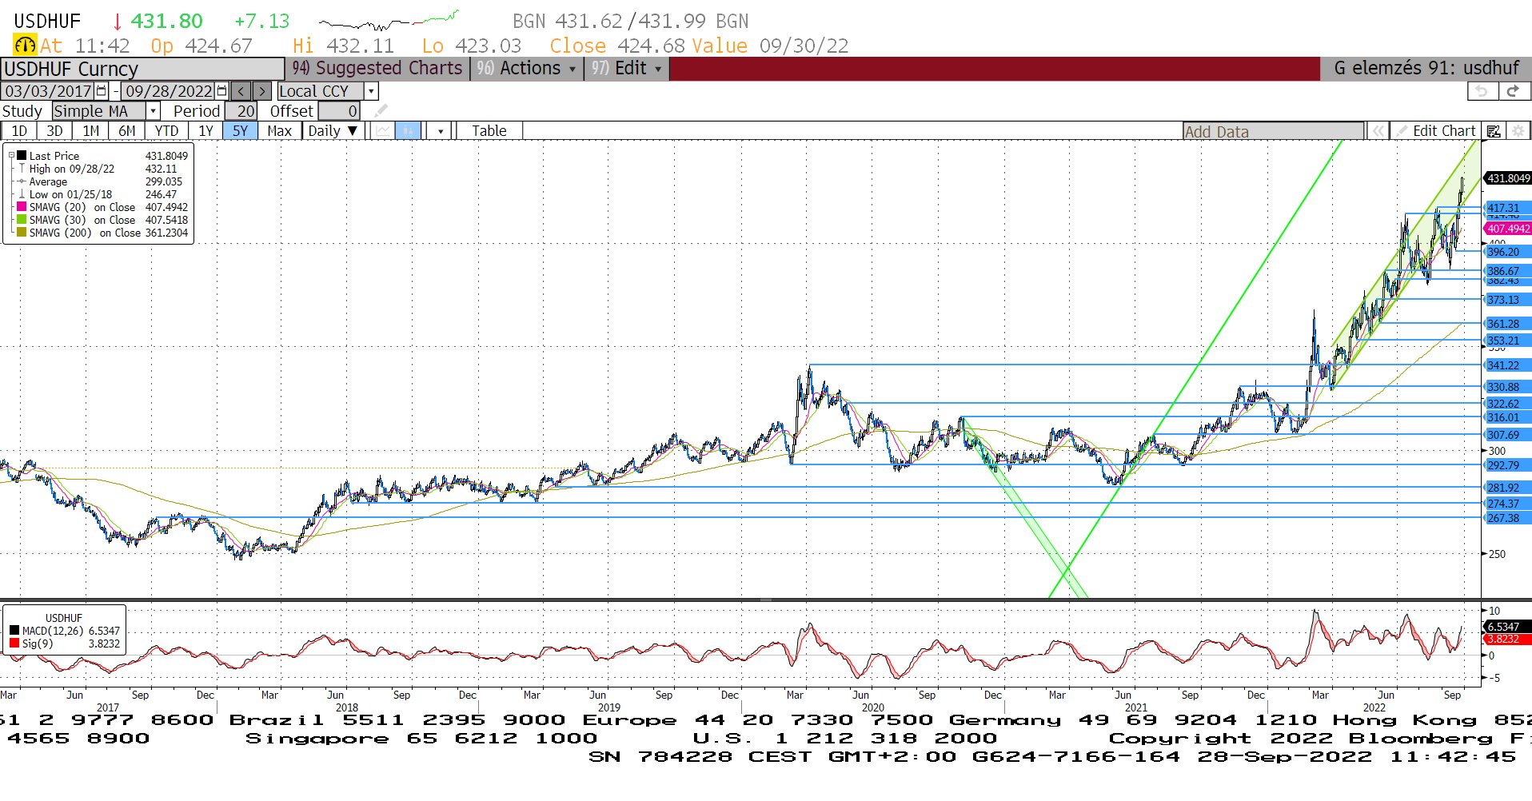Click the 292.79 price level label
The width and height of the screenshot is (1532, 801).
[x=1508, y=465]
